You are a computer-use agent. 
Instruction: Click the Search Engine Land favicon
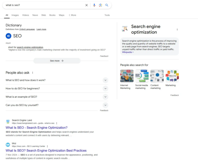8,122
